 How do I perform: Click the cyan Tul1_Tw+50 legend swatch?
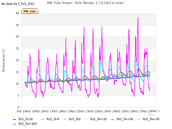tap(139, 119)
